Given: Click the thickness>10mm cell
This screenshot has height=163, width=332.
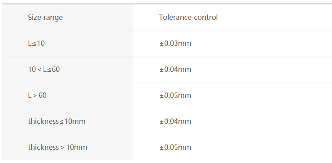Looking at the screenshot, I should point(67,147).
